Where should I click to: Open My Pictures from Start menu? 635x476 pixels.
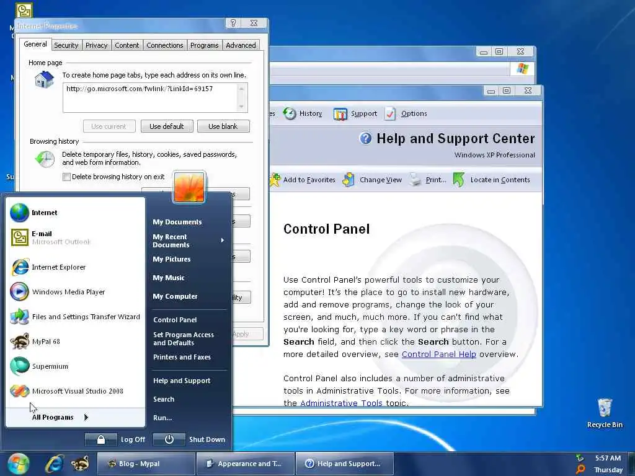point(172,259)
